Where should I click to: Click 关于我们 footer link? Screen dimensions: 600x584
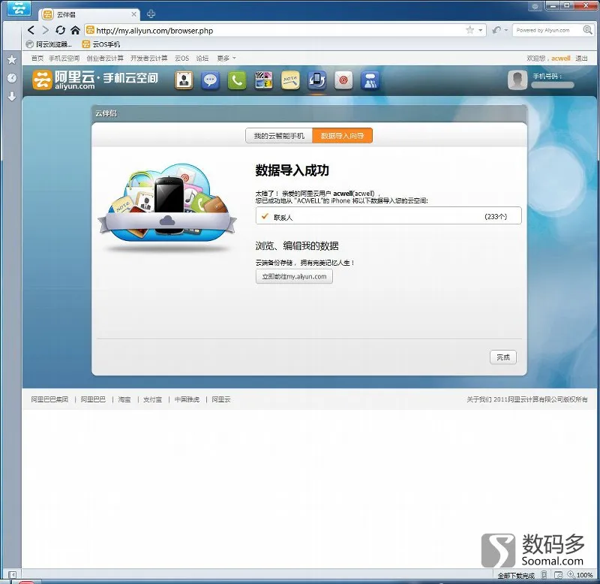tap(478, 399)
